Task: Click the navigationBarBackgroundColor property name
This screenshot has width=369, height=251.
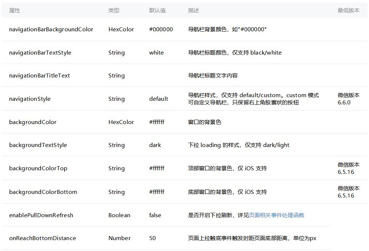Action: click(51, 29)
